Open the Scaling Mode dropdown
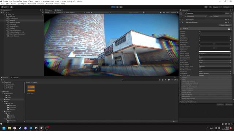The height and width of the screenshot is (131, 234). pyautogui.click(x=215, y=63)
